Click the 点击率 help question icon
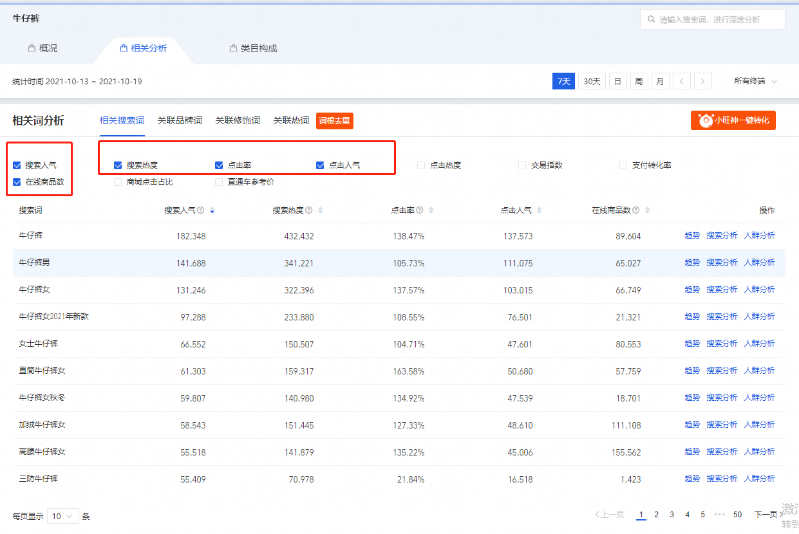799x534 pixels. click(x=420, y=210)
